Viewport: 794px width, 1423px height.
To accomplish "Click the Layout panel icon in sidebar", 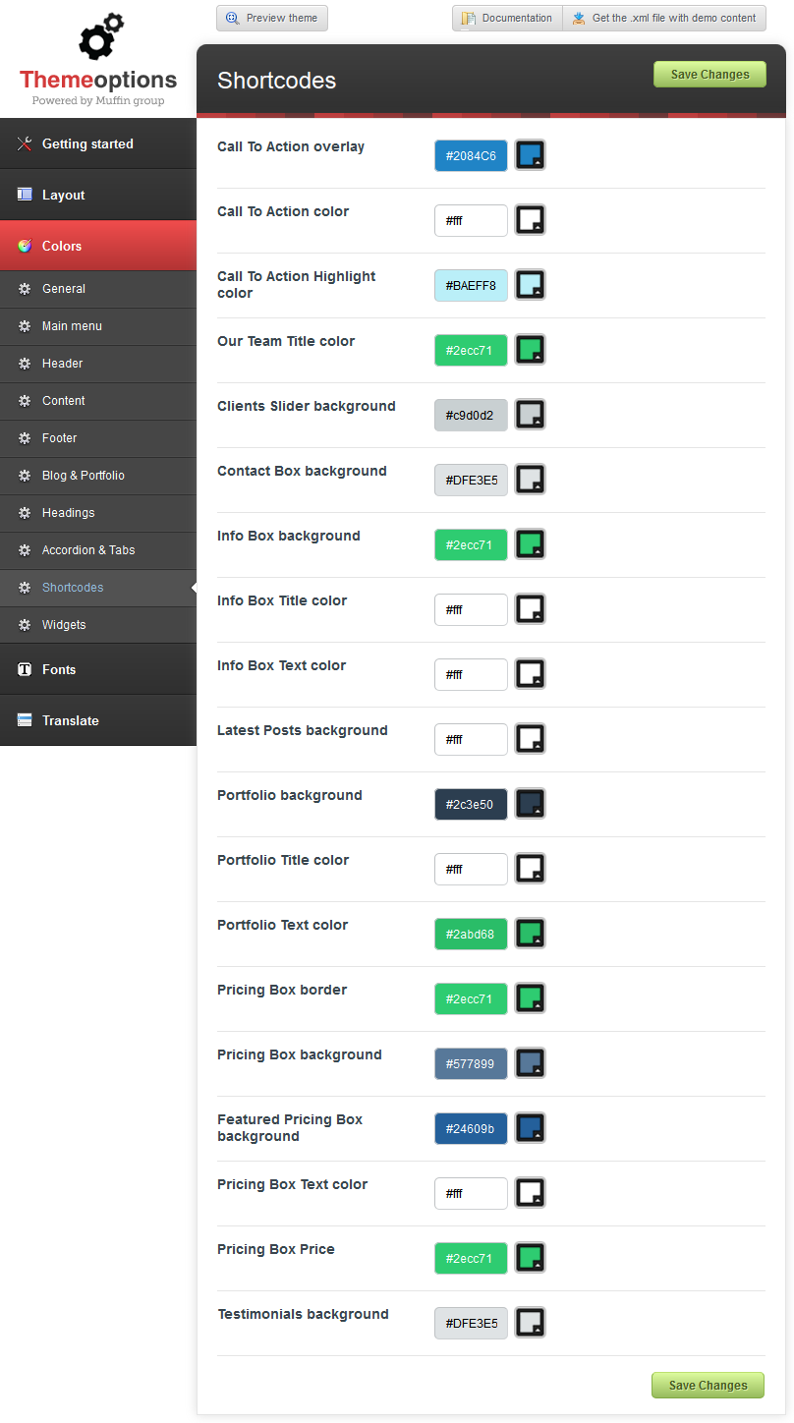I will [x=25, y=195].
